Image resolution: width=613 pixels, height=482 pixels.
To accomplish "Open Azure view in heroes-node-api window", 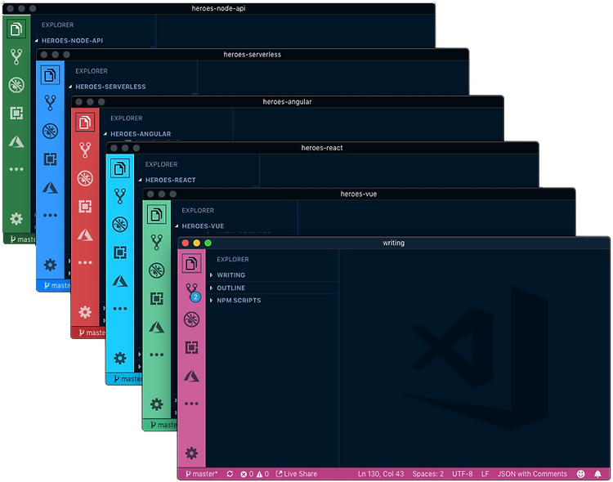I will pyautogui.click(x=16, y=141).
